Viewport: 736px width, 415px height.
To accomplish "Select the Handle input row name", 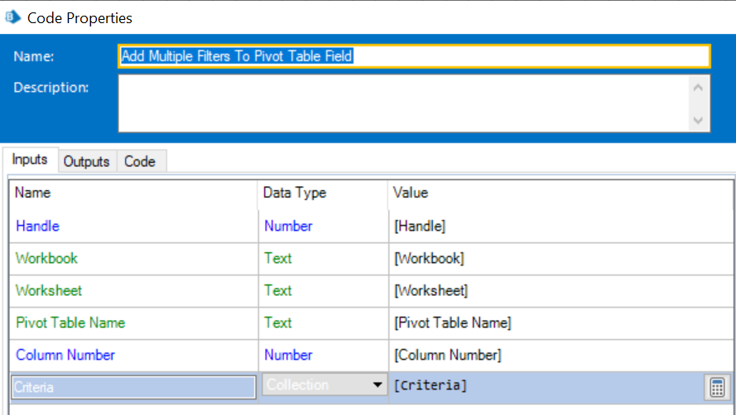I will 38,226.
